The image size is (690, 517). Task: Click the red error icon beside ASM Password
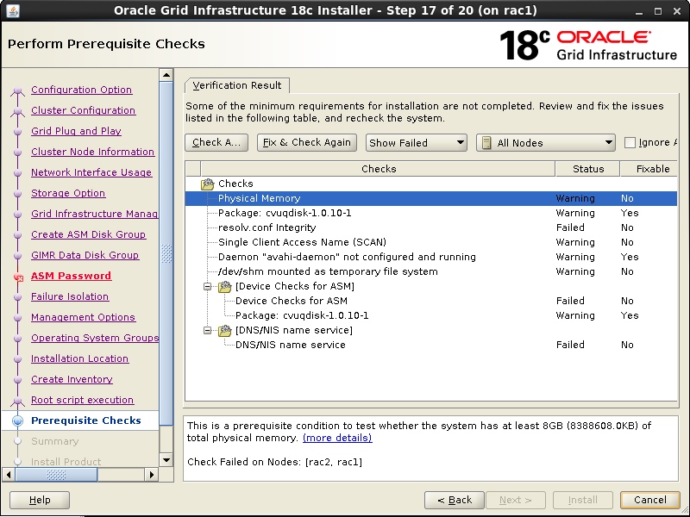tap(21, 276)
